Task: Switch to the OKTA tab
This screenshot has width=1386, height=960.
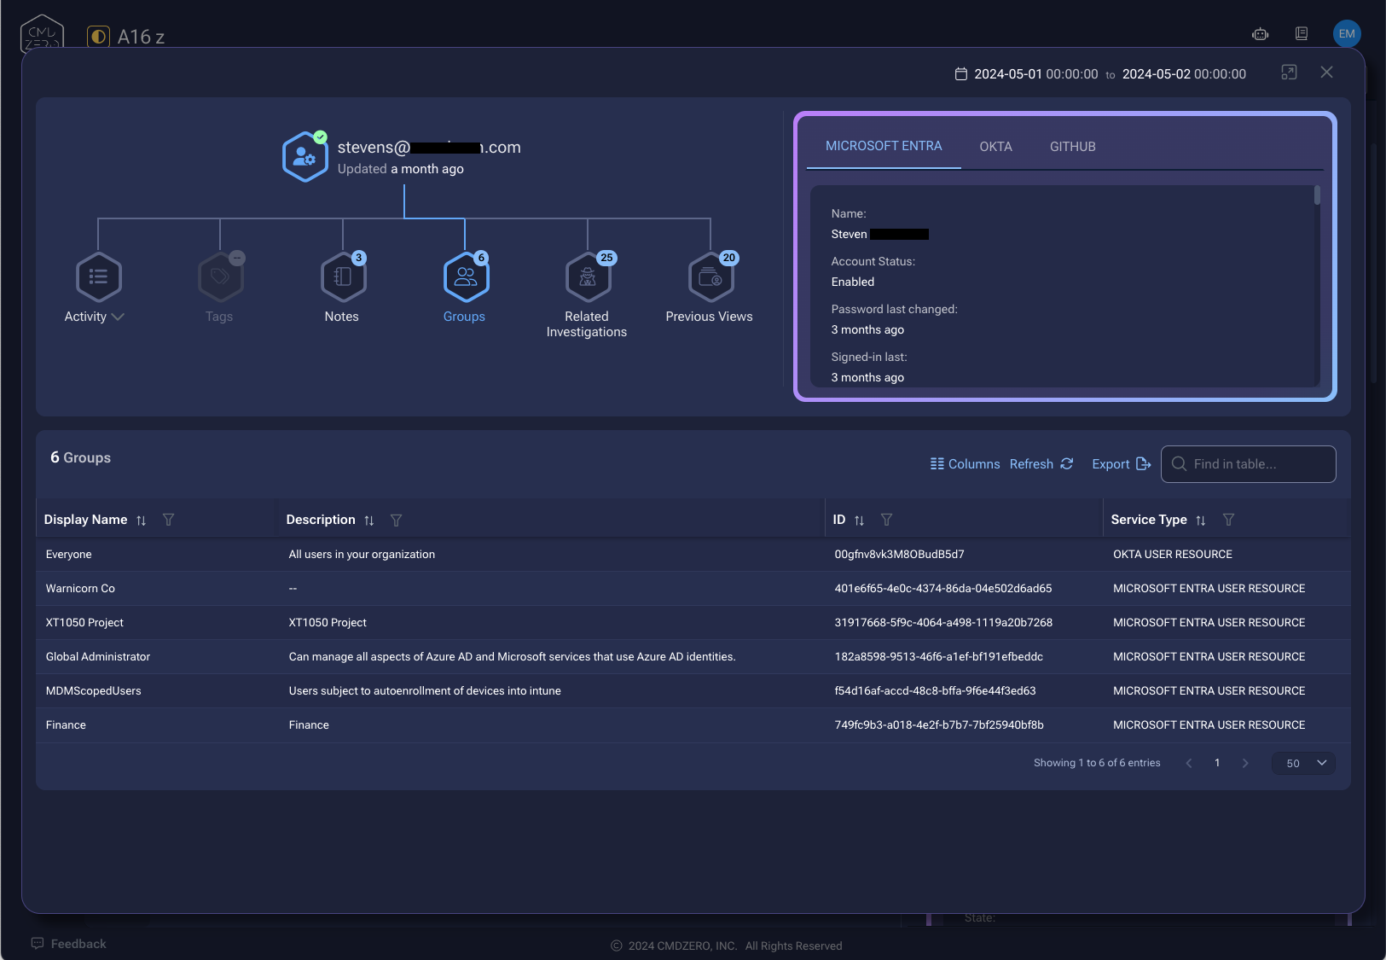Action: click(x=995, y=147)
